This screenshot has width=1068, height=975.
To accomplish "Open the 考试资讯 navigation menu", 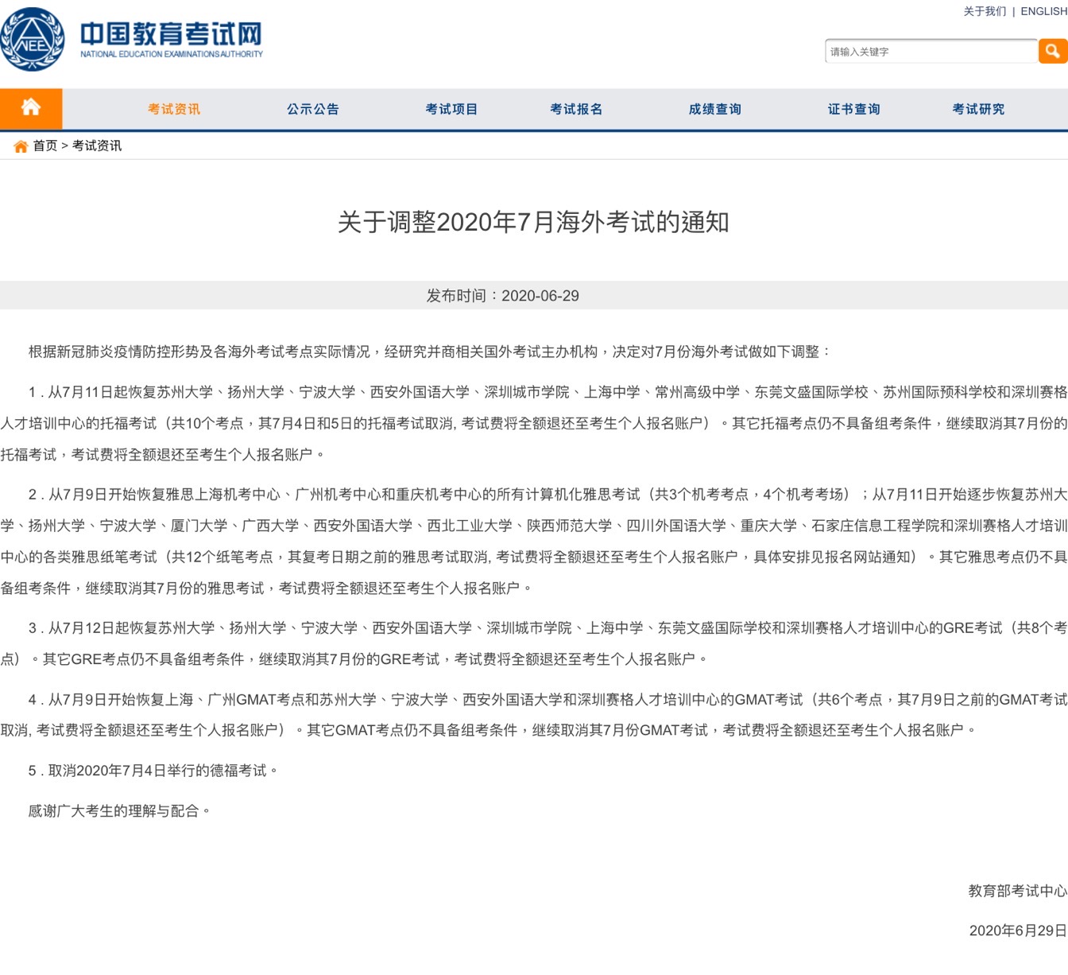I will coord(172,108).
